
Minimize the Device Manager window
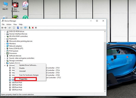click(91, 21)
